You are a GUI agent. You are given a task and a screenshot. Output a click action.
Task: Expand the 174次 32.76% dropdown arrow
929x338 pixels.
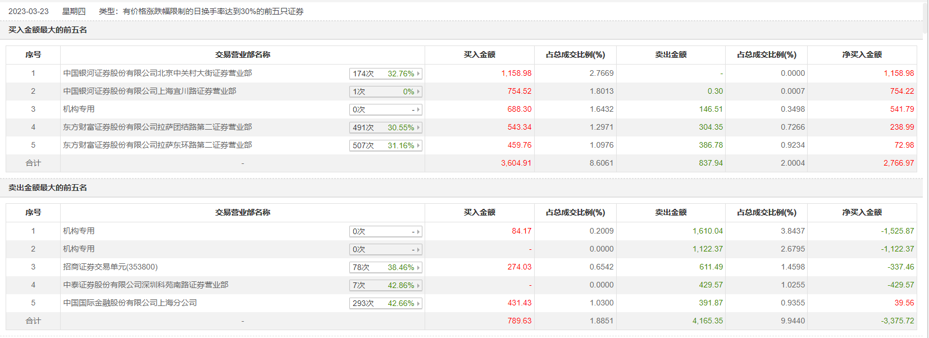pyautogui.click(x=418, y=74)
